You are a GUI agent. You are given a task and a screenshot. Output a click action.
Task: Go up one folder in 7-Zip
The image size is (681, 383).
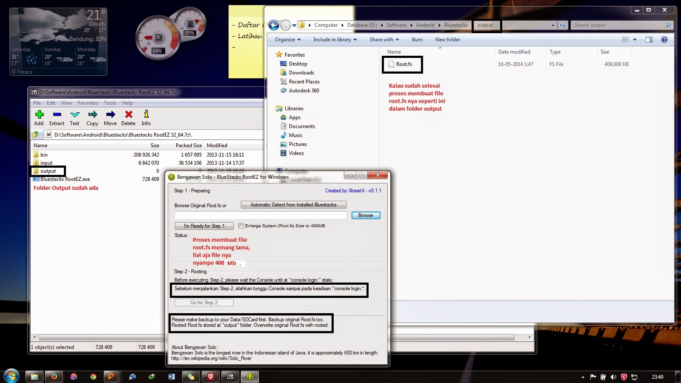(x=36, y=134)
